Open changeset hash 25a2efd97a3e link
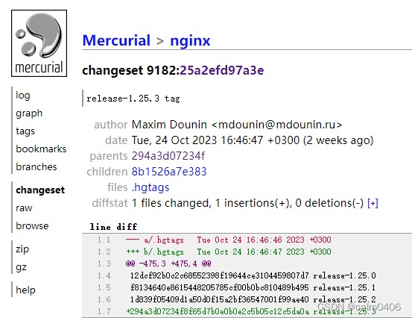 [x=222, y=70]
